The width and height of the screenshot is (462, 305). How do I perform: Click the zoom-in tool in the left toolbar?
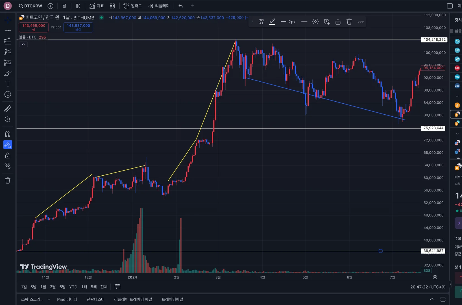8,119
